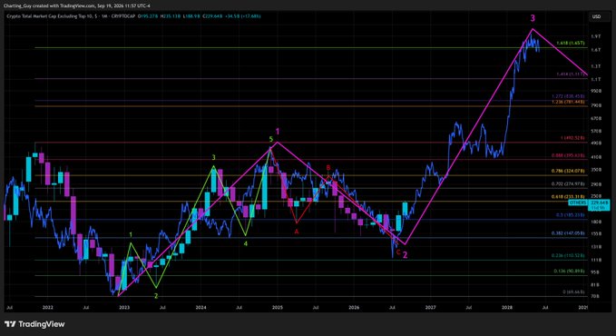This screenshot has width=616, height=336.
Task: Select the 0.5 (185.23B) Fibonacci label
Action: click(x=570, y=215)
